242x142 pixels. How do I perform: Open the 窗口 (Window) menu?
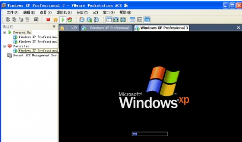109,13
